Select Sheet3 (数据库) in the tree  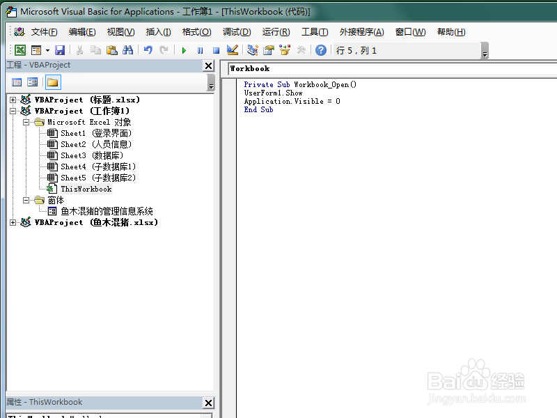coord(92,155)
